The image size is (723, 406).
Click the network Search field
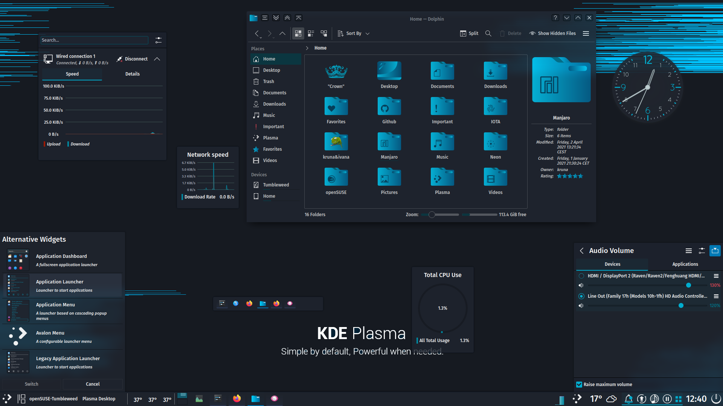(94, 40)
